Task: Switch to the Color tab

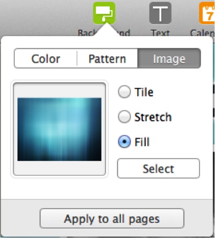Action: tap(46, 59)
